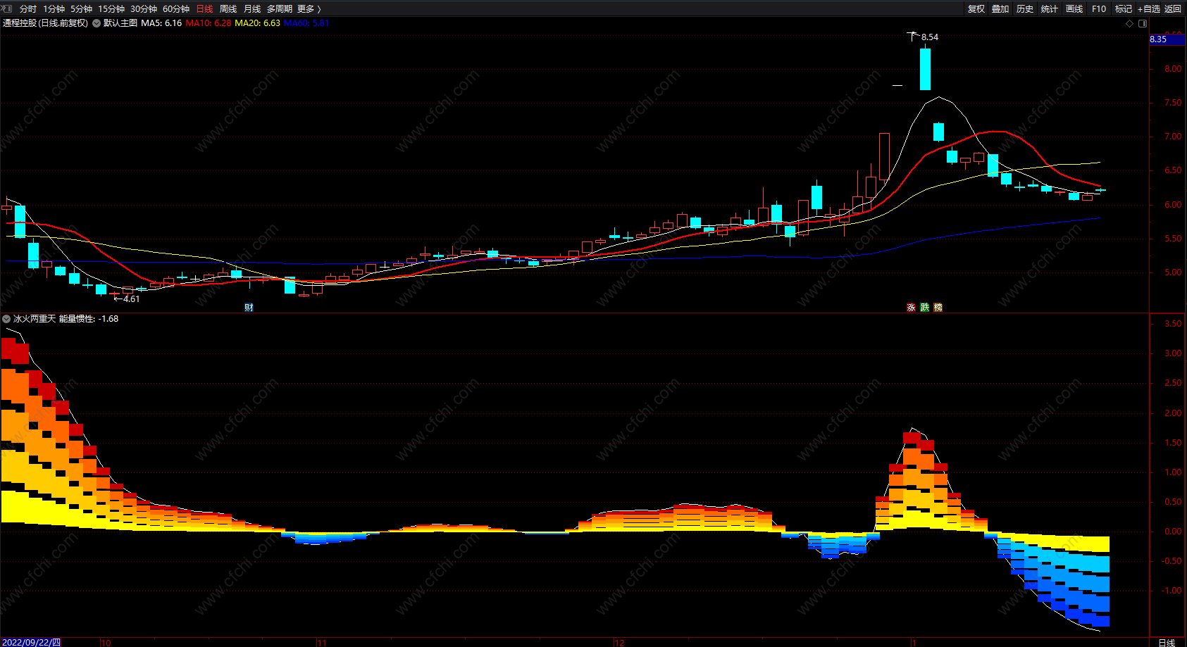Screen dimensions: 1187x647
Task: Switch to 分时 intraday view
Action: click(28, 9)
